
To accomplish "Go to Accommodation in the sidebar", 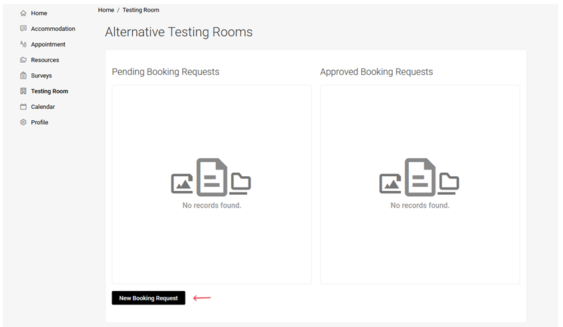I will pos(53,29).
